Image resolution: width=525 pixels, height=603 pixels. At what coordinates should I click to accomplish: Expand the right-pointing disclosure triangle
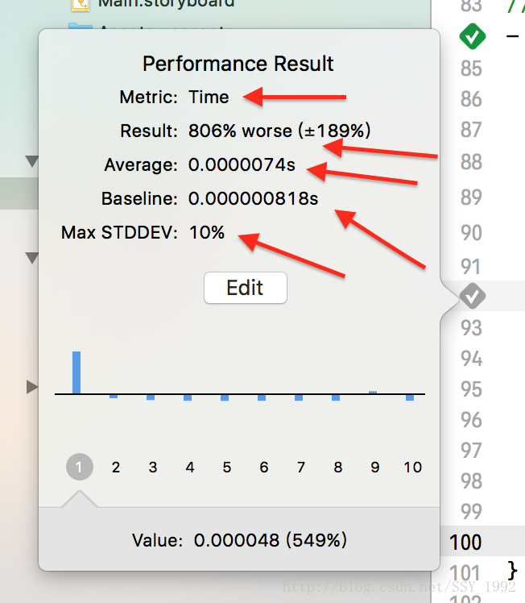coord(32,386)
